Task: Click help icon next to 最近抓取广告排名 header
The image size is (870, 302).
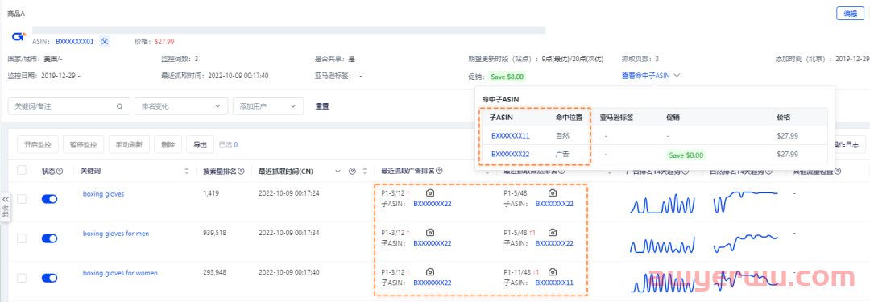Action: (439, 171)
